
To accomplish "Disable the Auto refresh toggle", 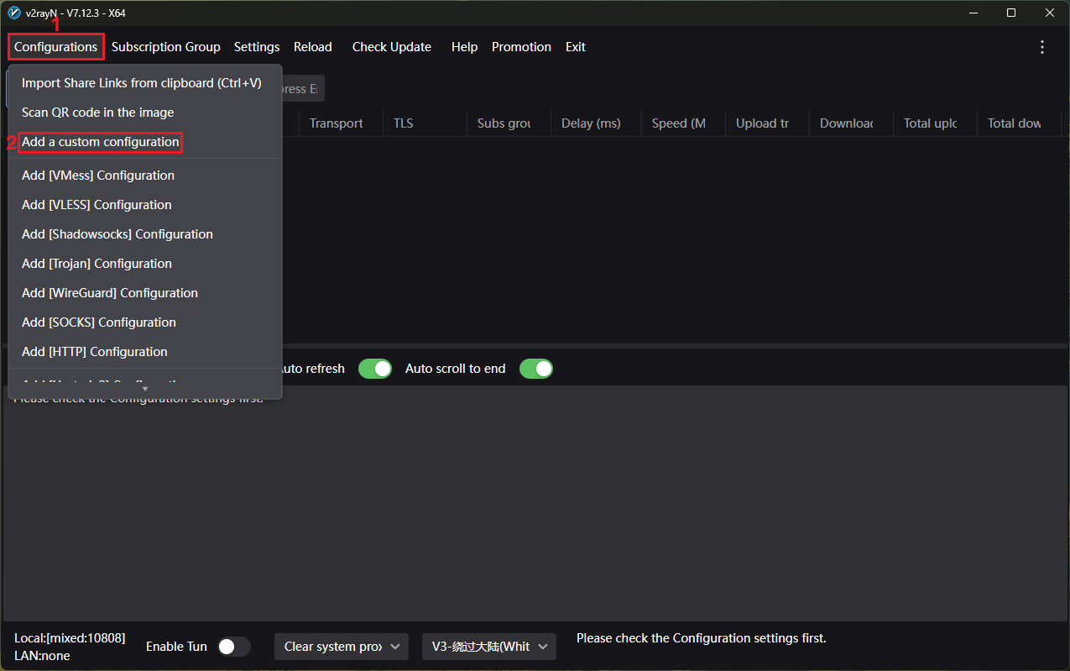I will pos(374,369).
